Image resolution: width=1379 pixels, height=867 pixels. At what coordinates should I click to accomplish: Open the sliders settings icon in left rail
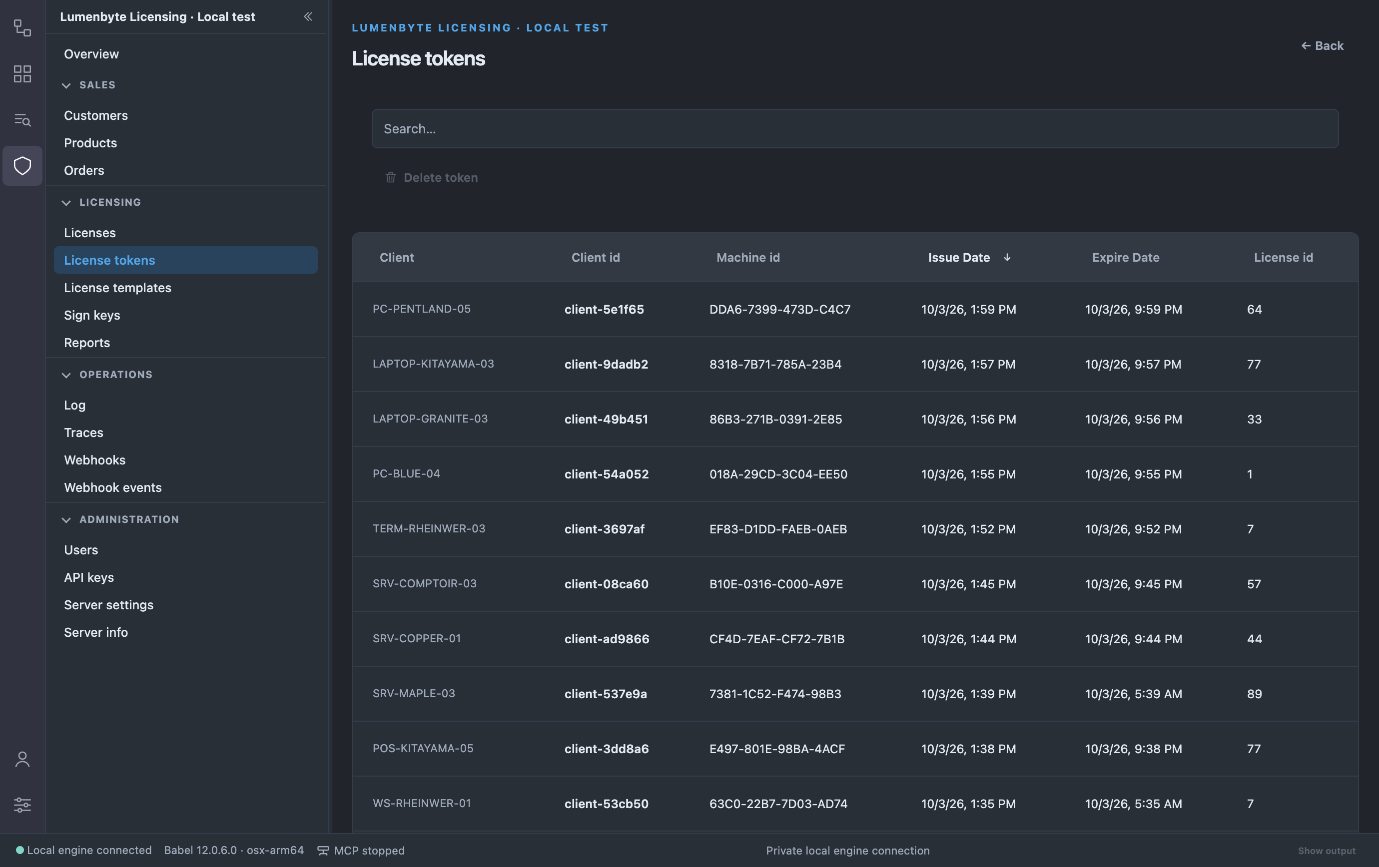[22, 805]
